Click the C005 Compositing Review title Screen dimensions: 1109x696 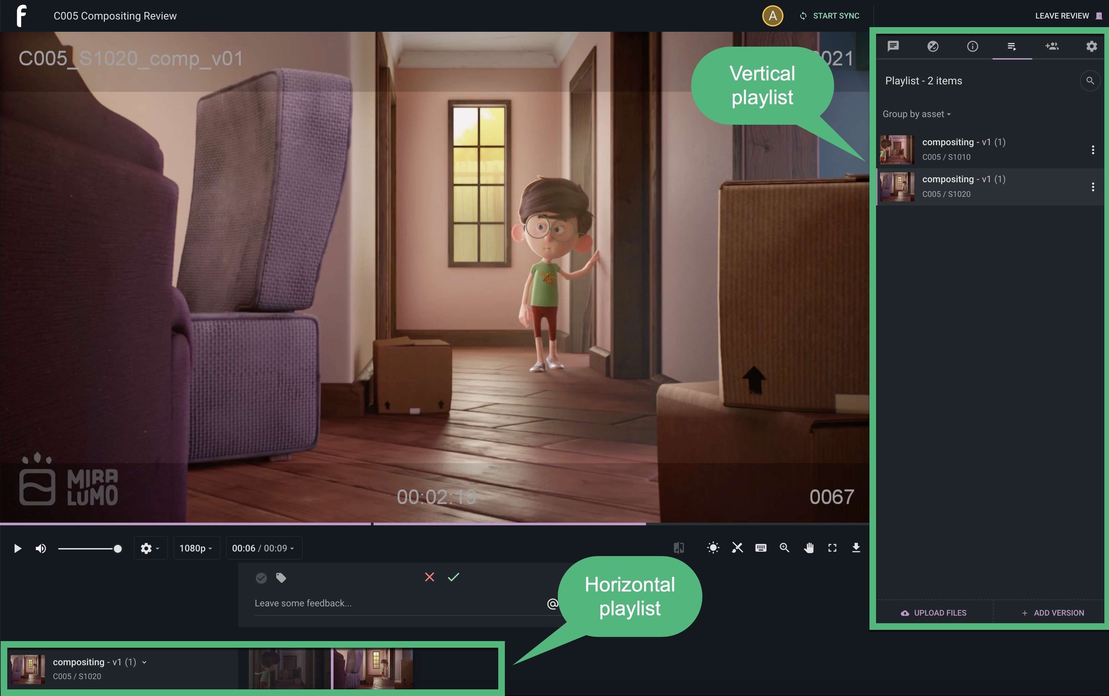point(115,16)
